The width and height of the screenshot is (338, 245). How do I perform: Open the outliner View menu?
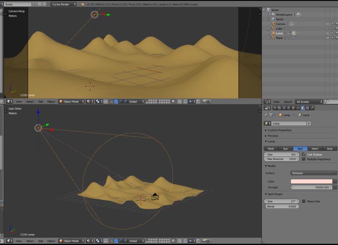[x=276, y=102]
